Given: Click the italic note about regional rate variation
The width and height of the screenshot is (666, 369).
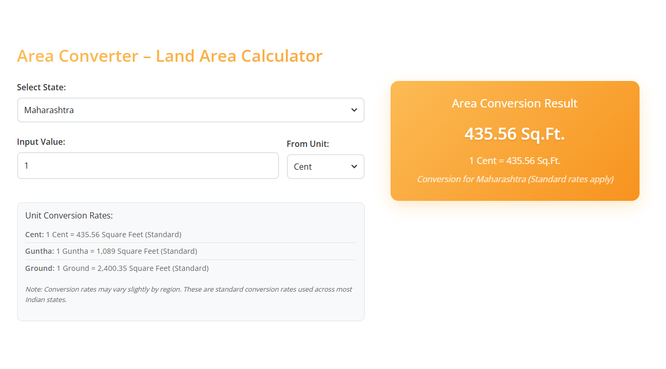Looking at the screenshot, I should click(x=188, y=294).
